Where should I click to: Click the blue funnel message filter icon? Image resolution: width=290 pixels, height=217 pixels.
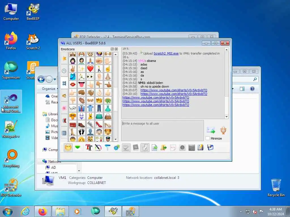click(107, 147)
